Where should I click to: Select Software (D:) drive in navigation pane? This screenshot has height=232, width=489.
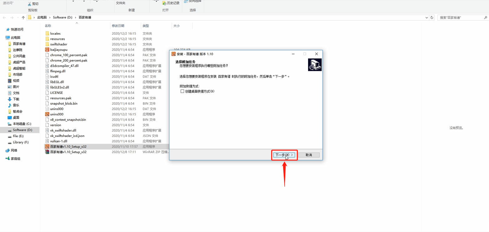tap(22, 130)
